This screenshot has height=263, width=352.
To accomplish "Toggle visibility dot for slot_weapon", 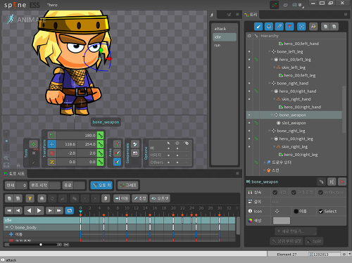I will point(249,123).
